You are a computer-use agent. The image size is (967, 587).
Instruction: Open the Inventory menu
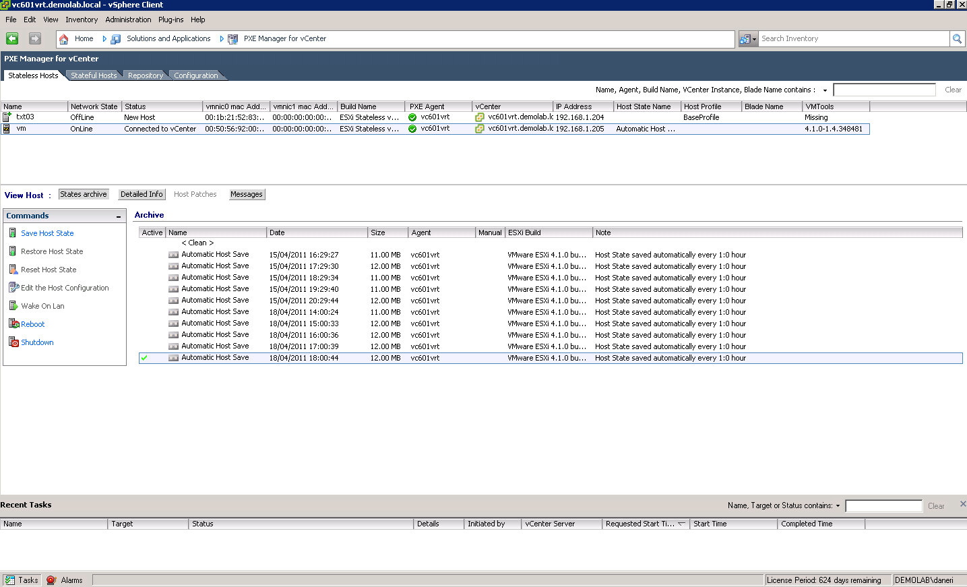pos(82,20)
